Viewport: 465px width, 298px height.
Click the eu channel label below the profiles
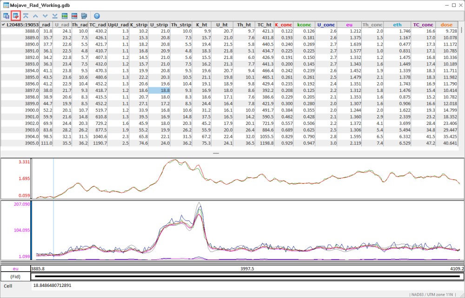click(16, 268)
